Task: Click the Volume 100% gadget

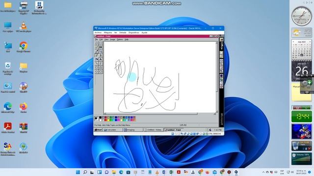Action: [301, 158]
